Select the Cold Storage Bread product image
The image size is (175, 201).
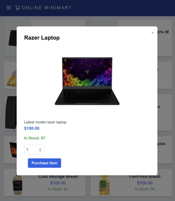18,185
